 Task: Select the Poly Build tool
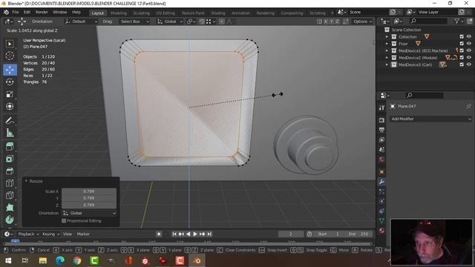click(x=10, y=208)
